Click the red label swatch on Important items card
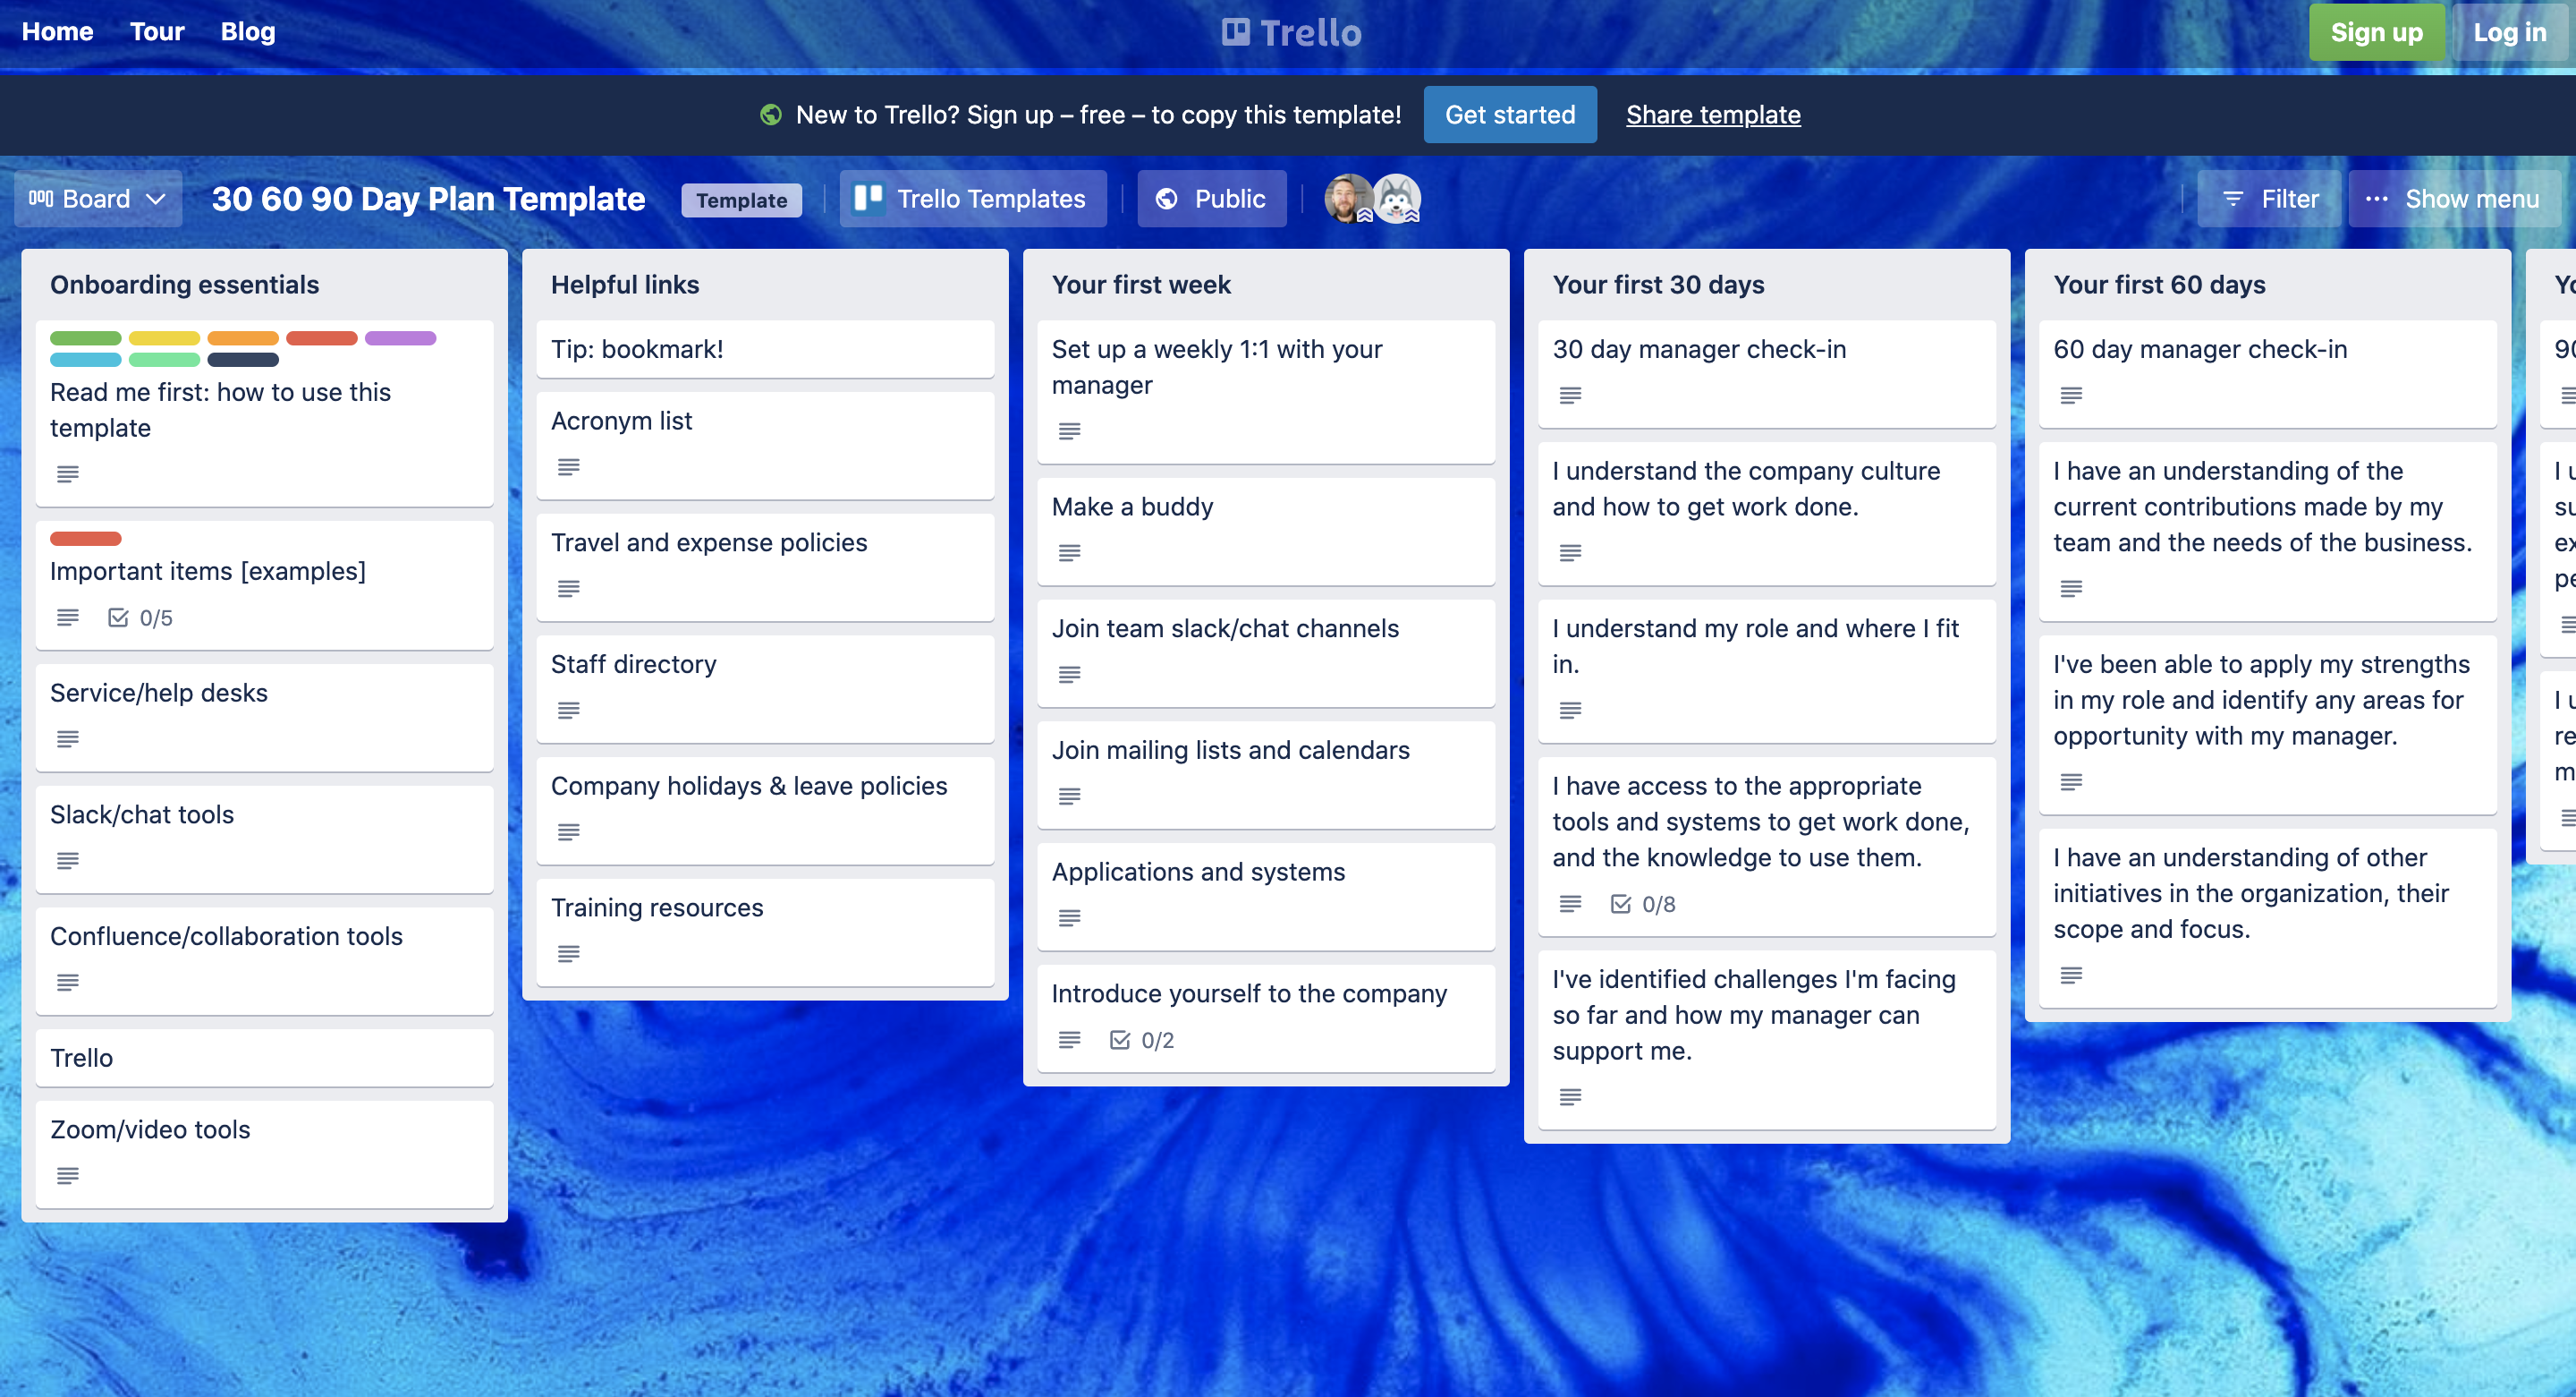This screenshot has width=2576, height=1397. pyautogui.click(x=85, y=539)
